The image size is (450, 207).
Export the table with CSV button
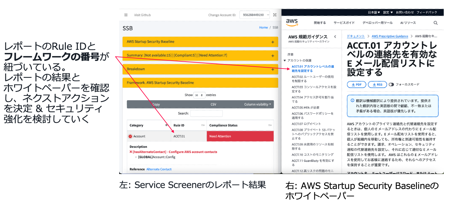tap(213, 105)
